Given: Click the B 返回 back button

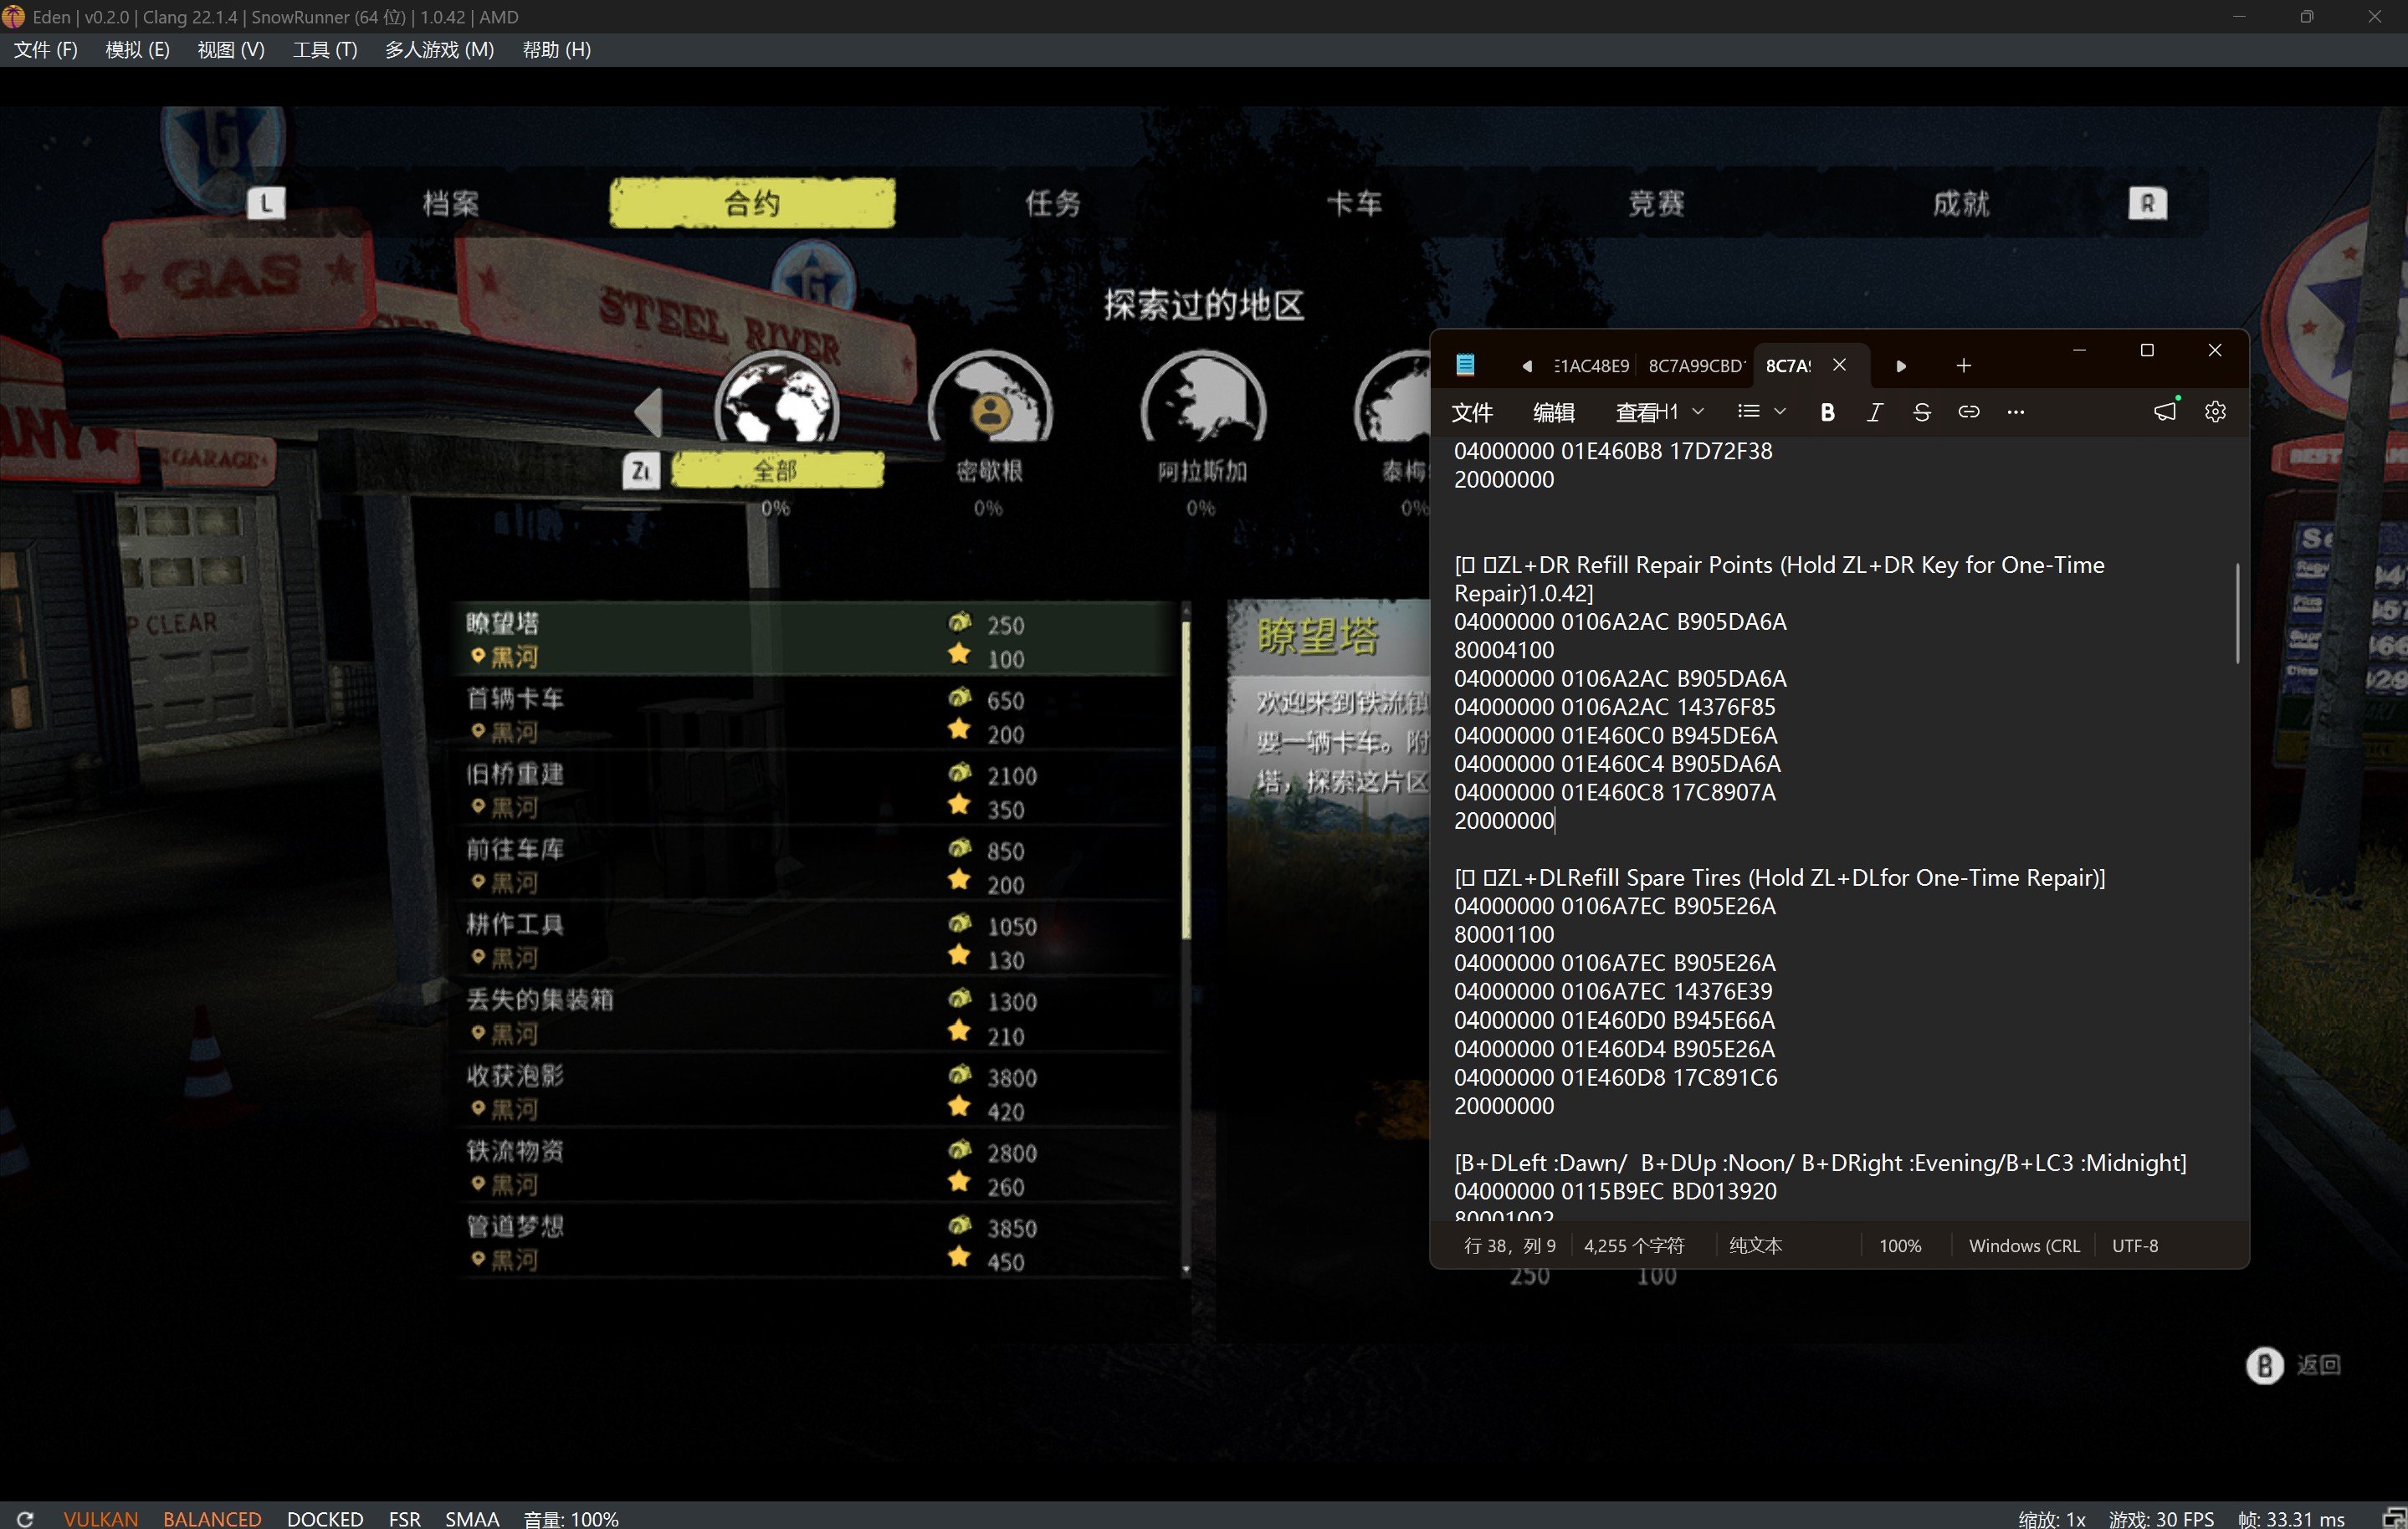Looking at the screenshot, I should point(2293,1365).
